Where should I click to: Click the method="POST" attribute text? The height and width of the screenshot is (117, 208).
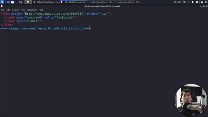click(98, 14)
